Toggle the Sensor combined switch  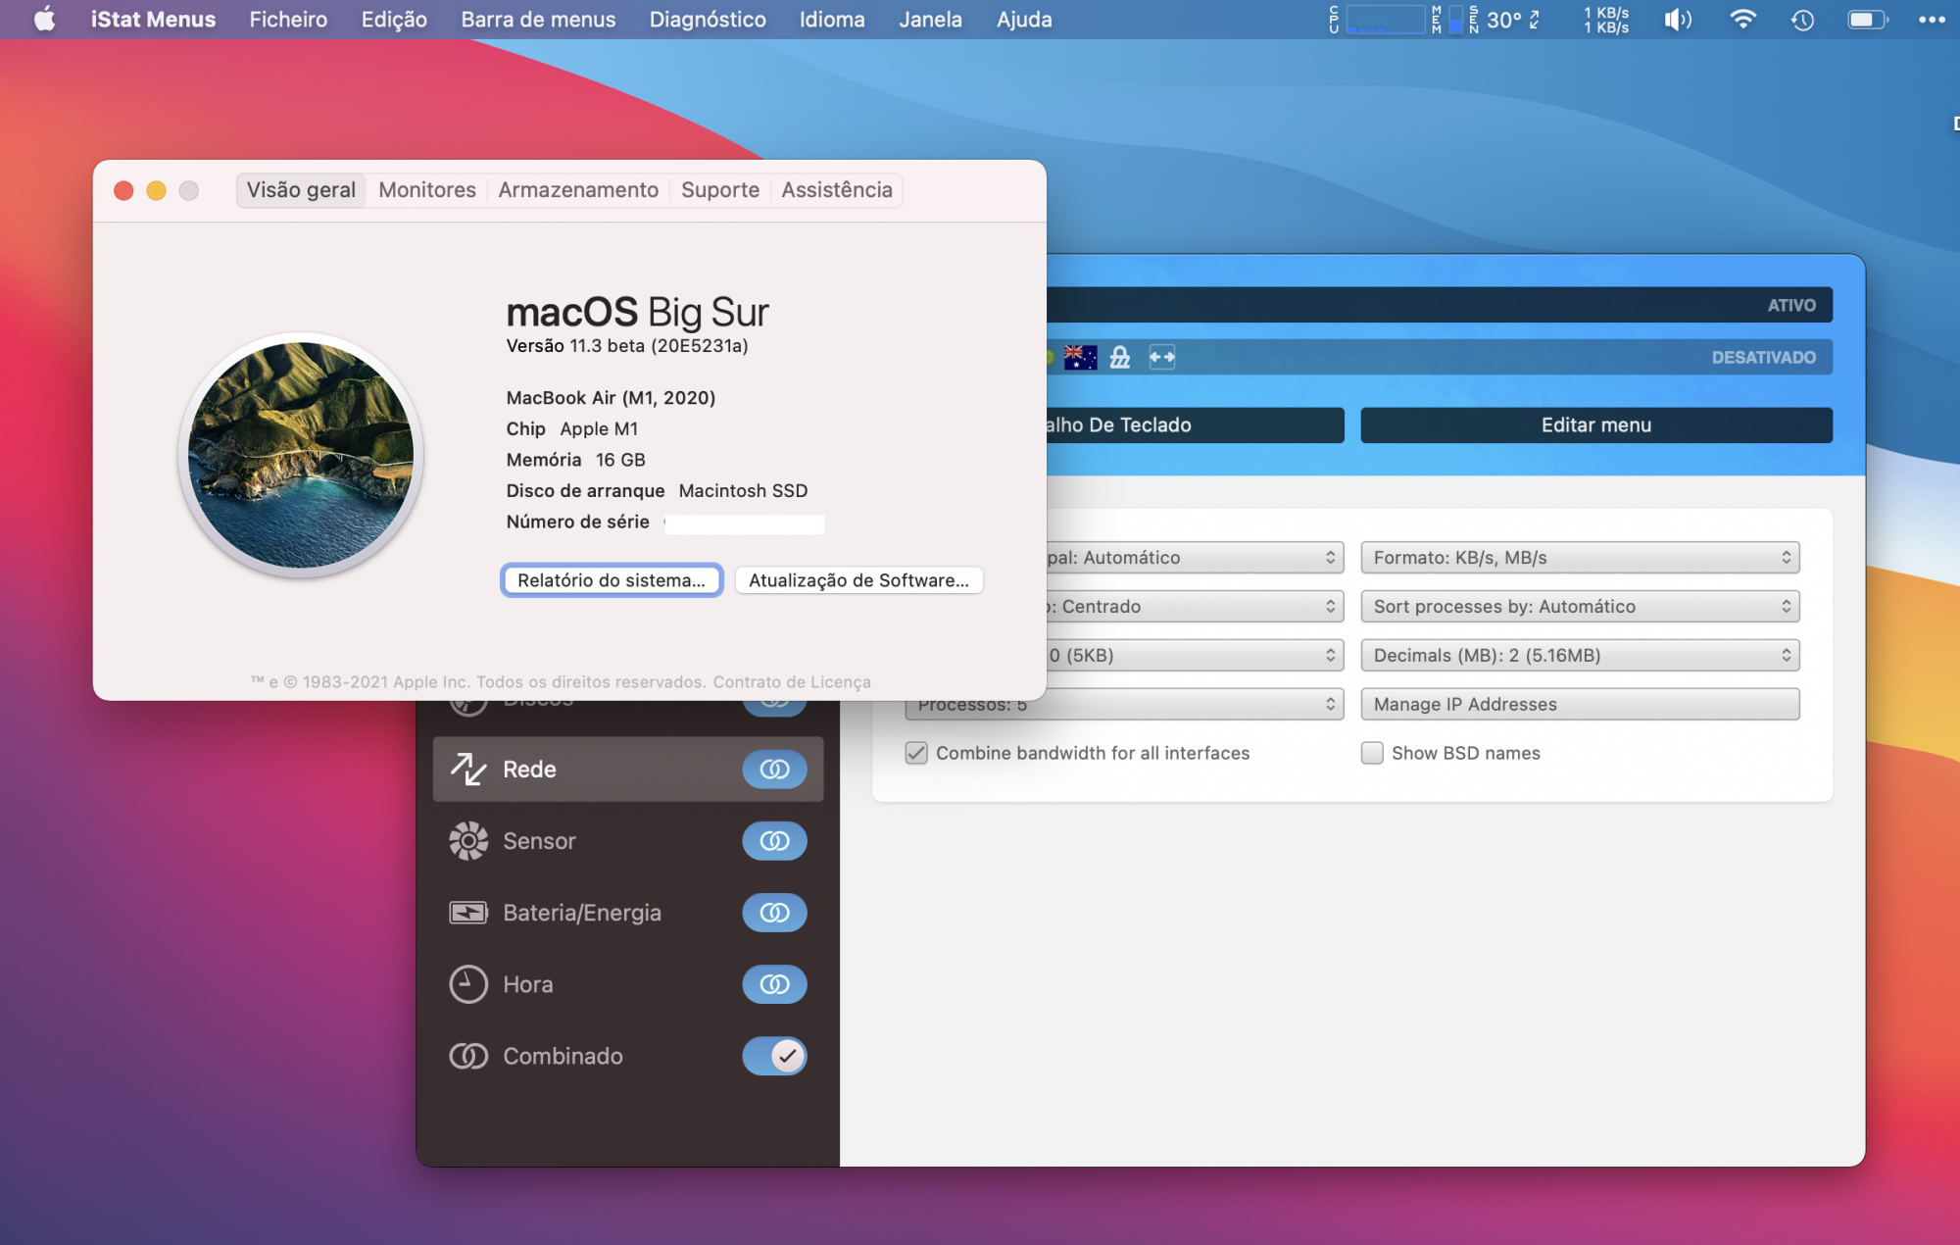point(774,841)
